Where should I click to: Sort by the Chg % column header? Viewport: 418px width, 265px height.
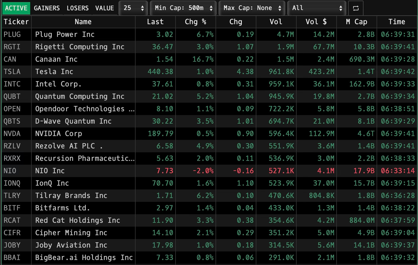(x=196, y=22)
